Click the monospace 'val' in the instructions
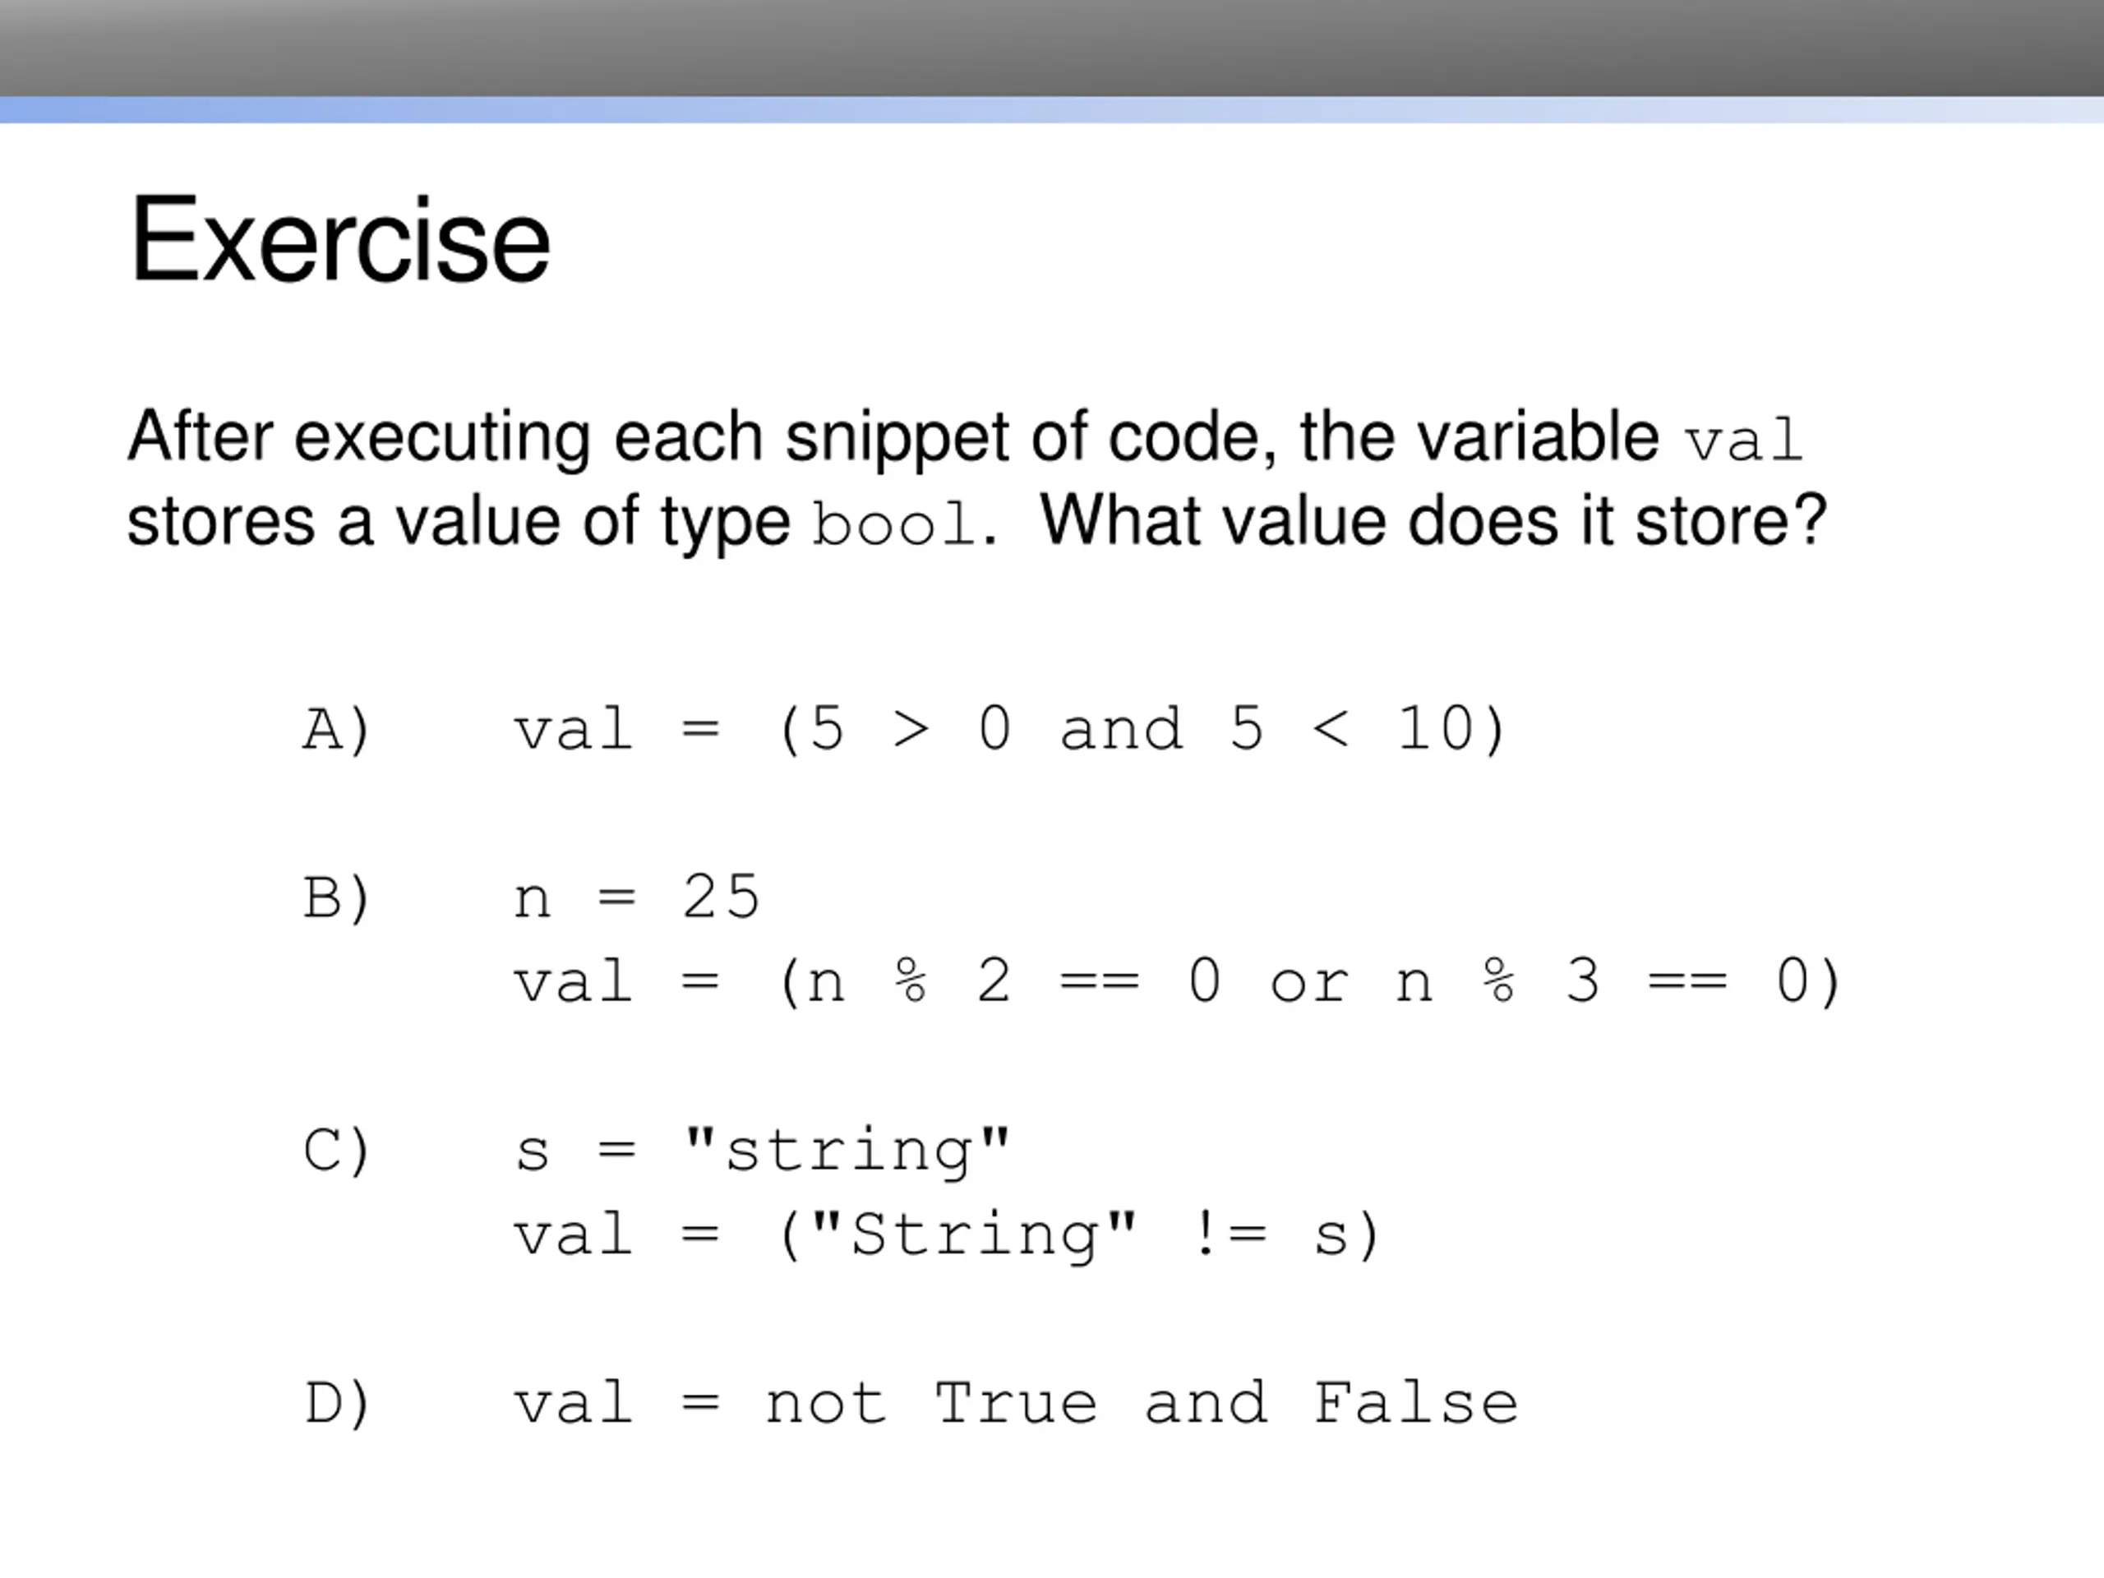This screenshot has width=2104, height=1578. tap(1743, 441)
